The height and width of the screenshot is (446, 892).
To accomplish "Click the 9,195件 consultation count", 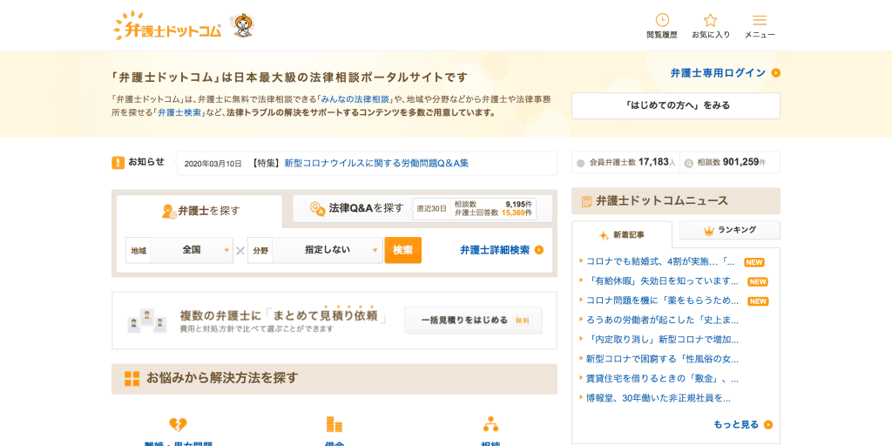I will click(x=519, y=204).
